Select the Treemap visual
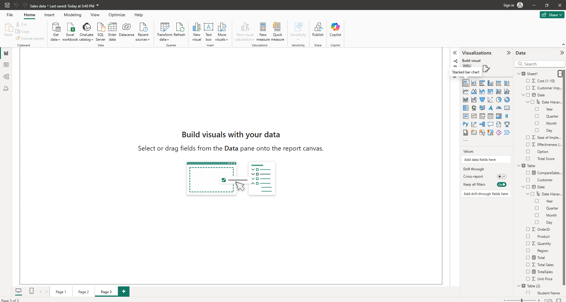 (465, 108)
